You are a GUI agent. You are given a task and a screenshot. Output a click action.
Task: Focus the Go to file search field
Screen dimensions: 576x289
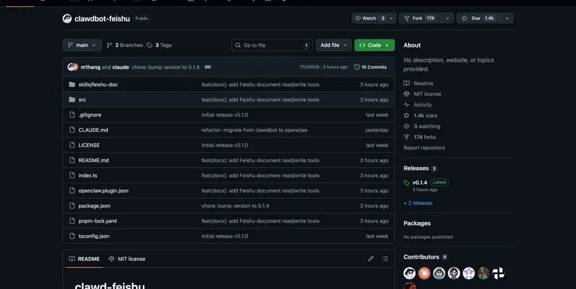pos(272,45)
